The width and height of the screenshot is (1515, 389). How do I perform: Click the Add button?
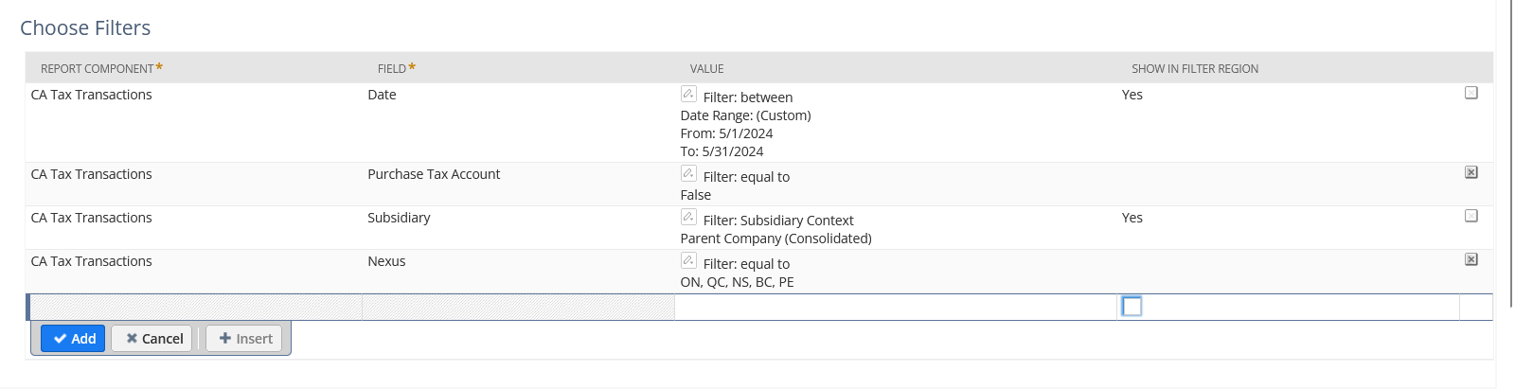(74, 339)
